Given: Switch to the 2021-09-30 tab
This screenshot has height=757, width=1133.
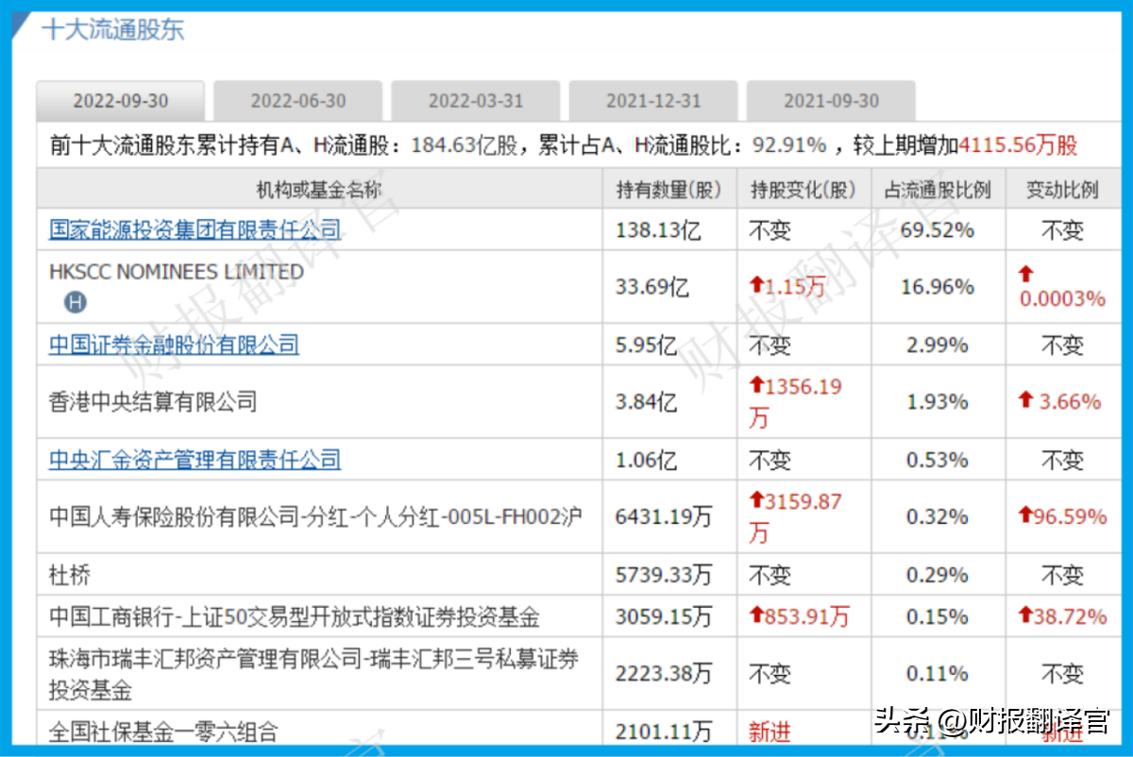Looking at the screenshot, I should coord(831,101).
